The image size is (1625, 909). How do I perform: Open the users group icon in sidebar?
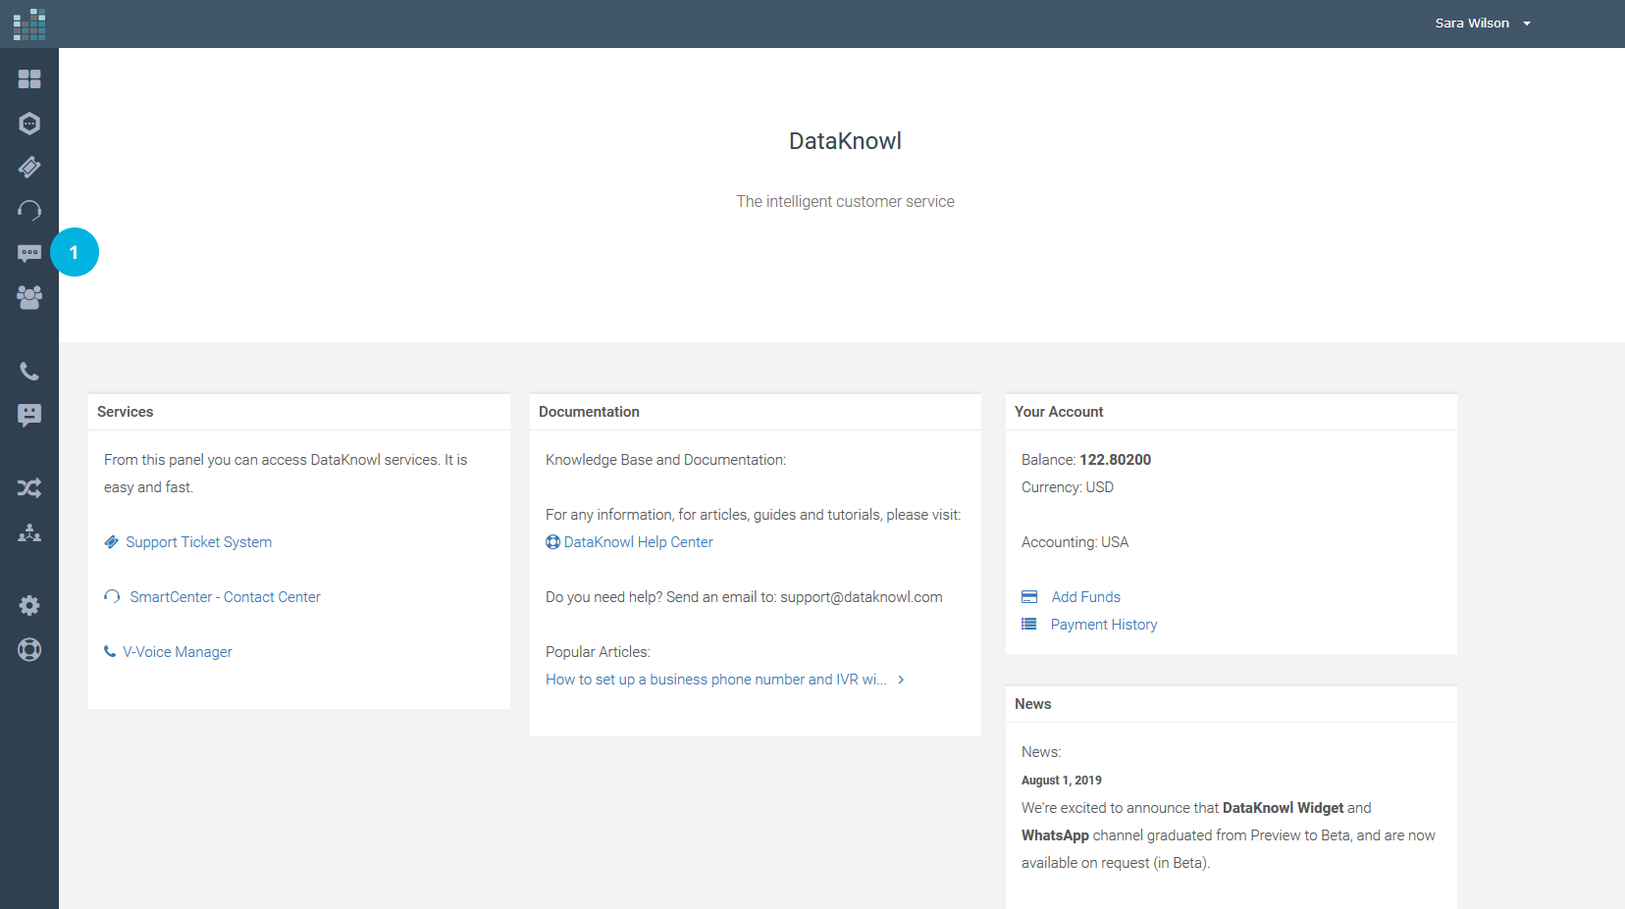coord(29,297)
